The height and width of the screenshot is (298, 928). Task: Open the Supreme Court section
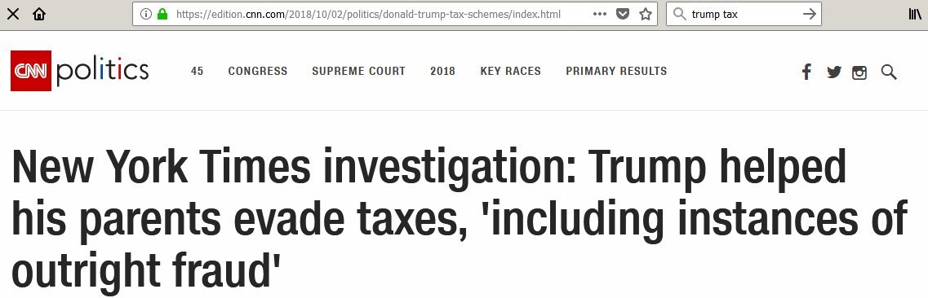coord(358,72)
